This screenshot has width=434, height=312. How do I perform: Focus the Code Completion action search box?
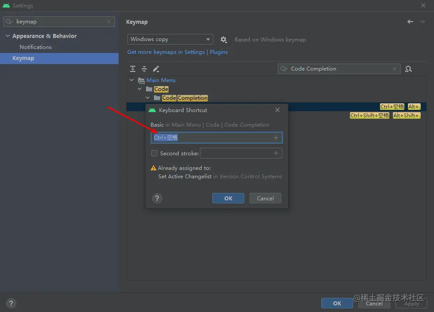coord(339,69)
